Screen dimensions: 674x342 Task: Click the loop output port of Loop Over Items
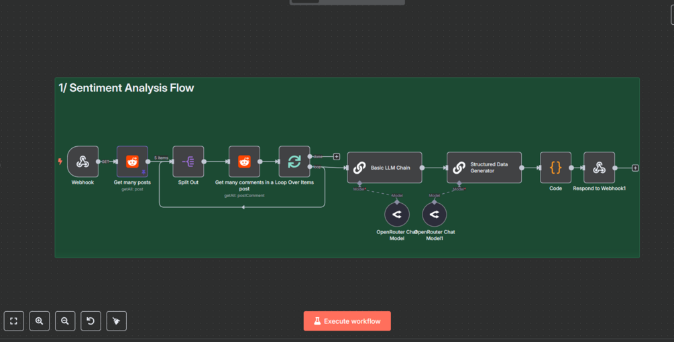point(310,167)
